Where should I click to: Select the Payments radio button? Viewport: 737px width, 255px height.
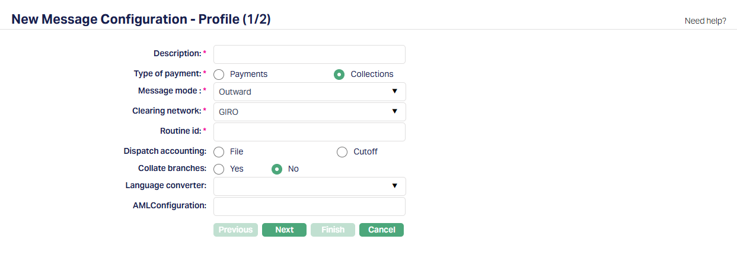click(219, 75)
